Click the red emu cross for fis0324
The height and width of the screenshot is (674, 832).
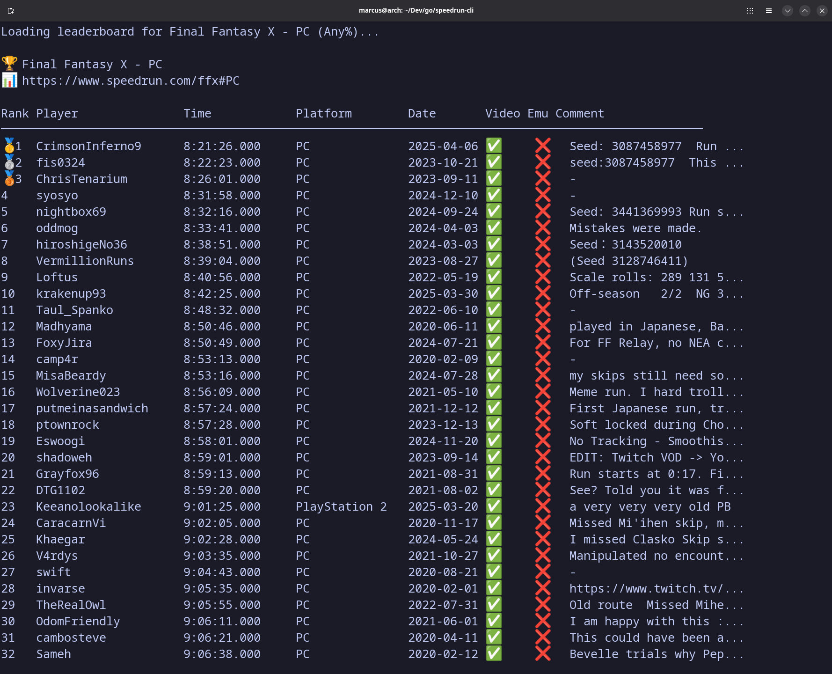[x=543, y=162]
